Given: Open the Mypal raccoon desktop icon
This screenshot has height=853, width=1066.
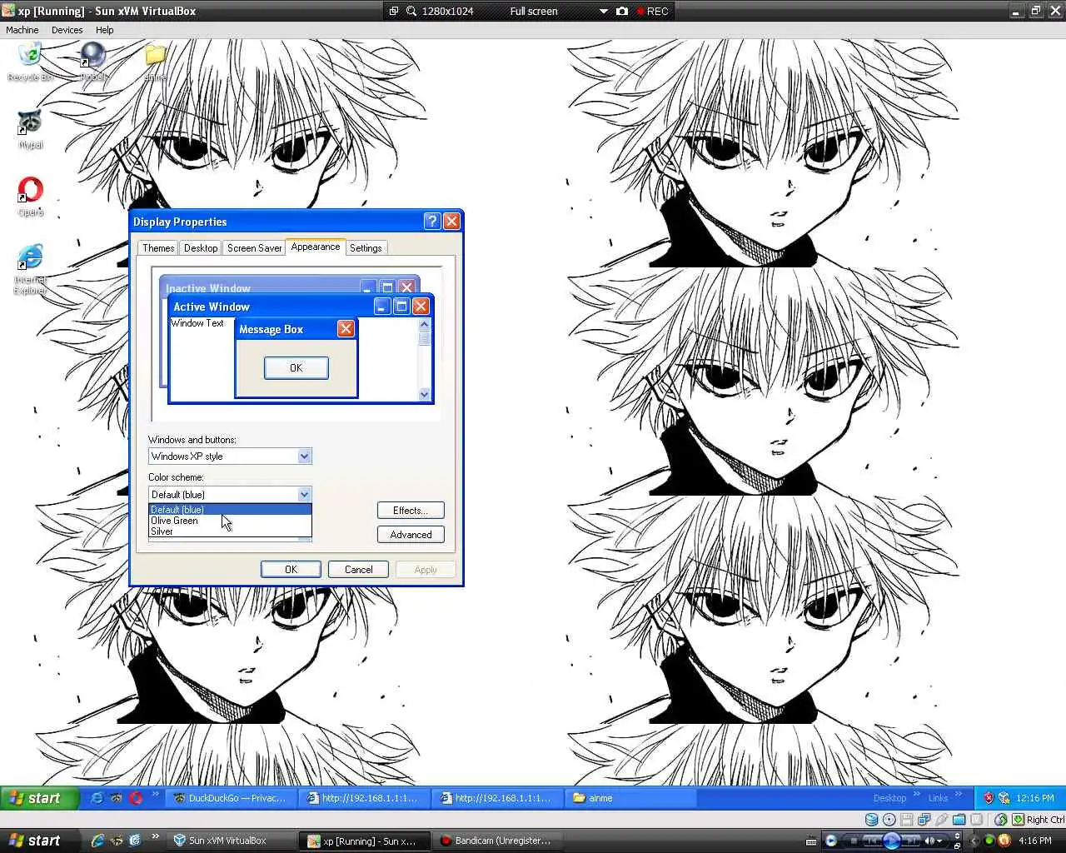Looking at the screenshot, I should [x=30, y=129].
